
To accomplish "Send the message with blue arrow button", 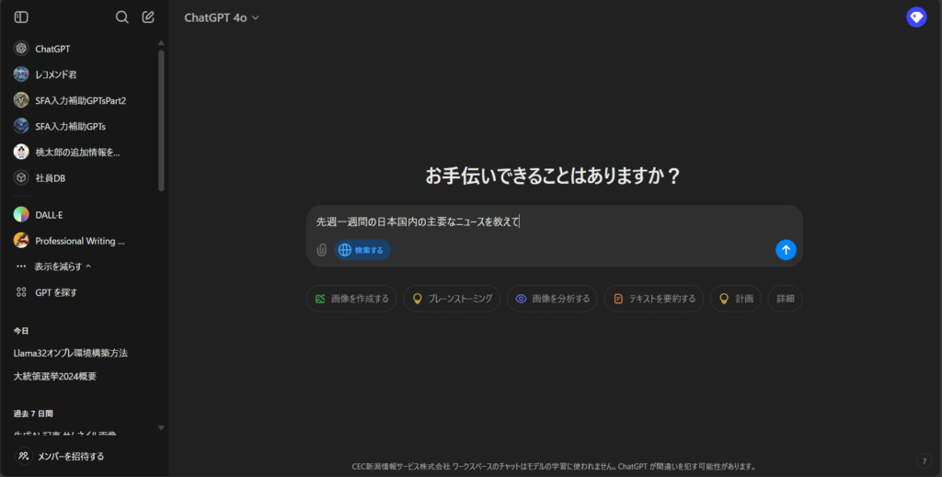I will click(x=785, y=250).
